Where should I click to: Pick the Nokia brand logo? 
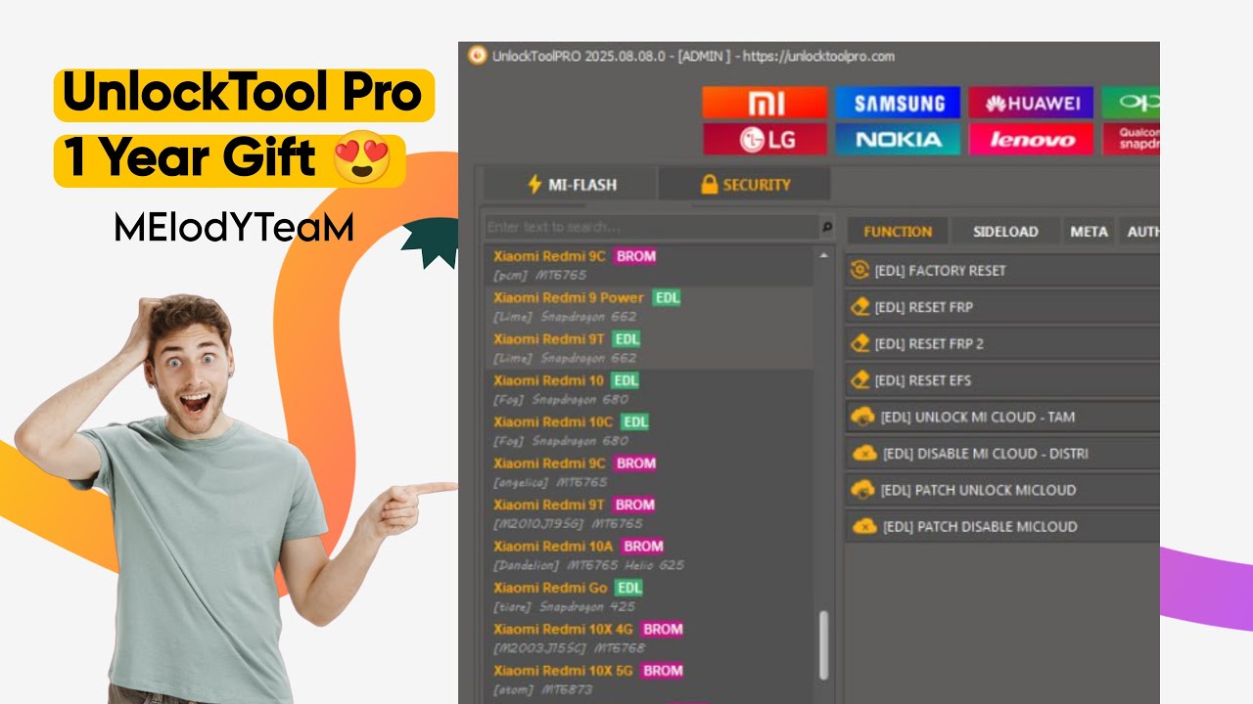(899, 139)
